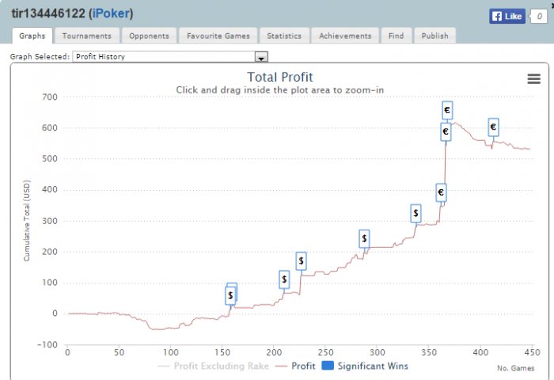
Task: Click the highest euro win marker near 650
Action: coord(447,110)
